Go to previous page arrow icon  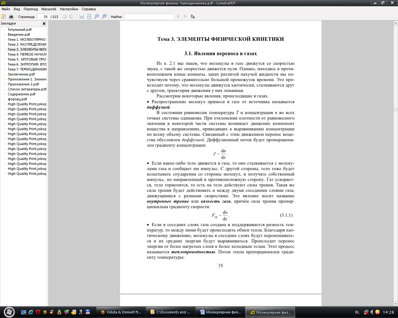tap(64, 16)
